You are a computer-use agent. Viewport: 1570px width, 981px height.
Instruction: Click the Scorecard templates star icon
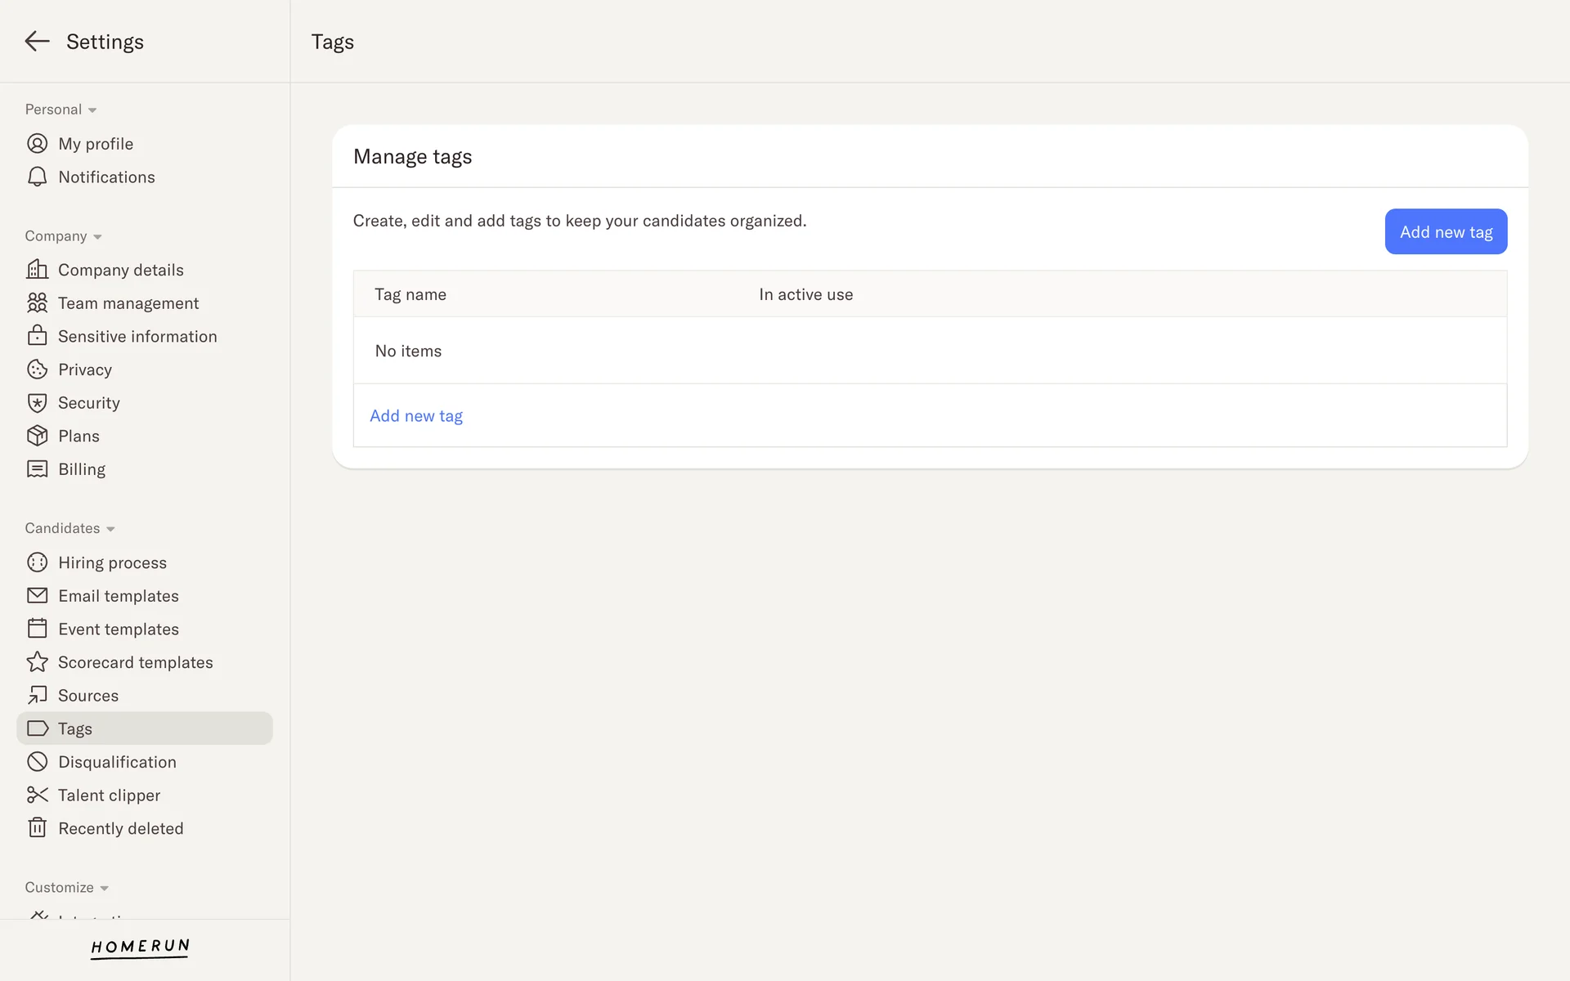(37, 662)
